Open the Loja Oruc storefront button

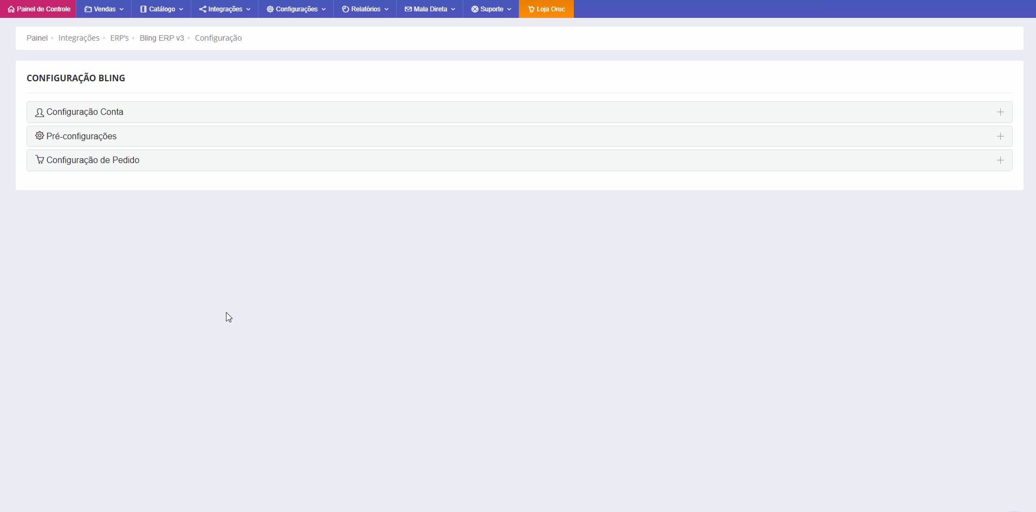coord(546,9)
